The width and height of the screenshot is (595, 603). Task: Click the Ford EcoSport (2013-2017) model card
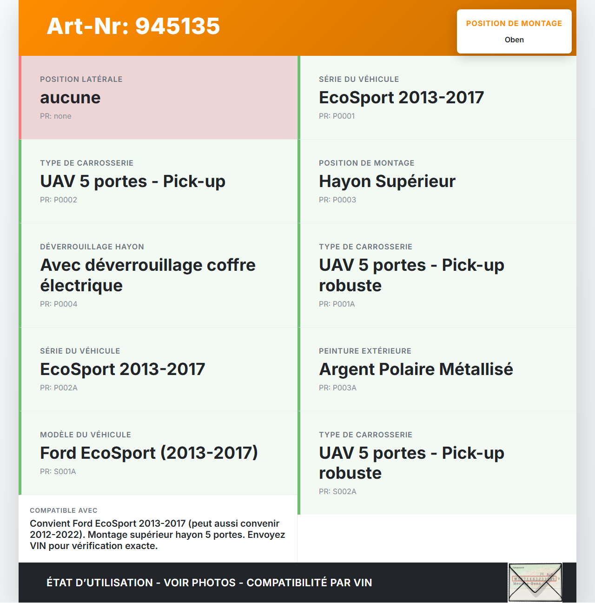159,453
